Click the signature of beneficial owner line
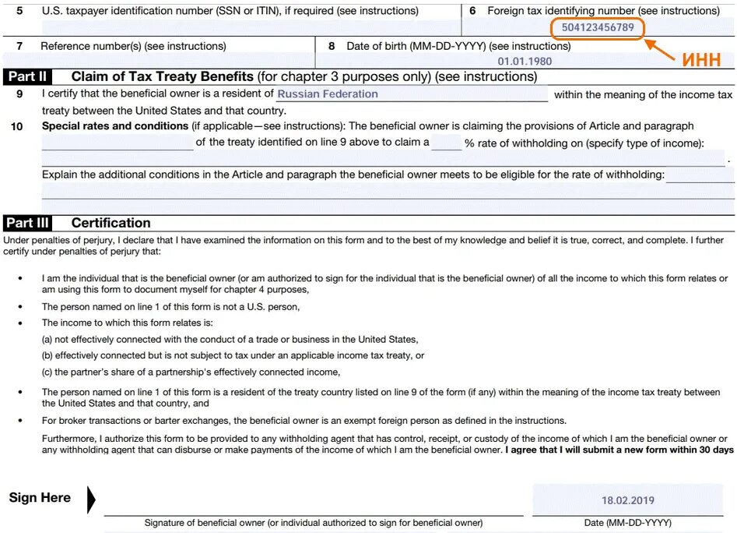This screenshot has width=737, height=533. (x=314, y=501)
